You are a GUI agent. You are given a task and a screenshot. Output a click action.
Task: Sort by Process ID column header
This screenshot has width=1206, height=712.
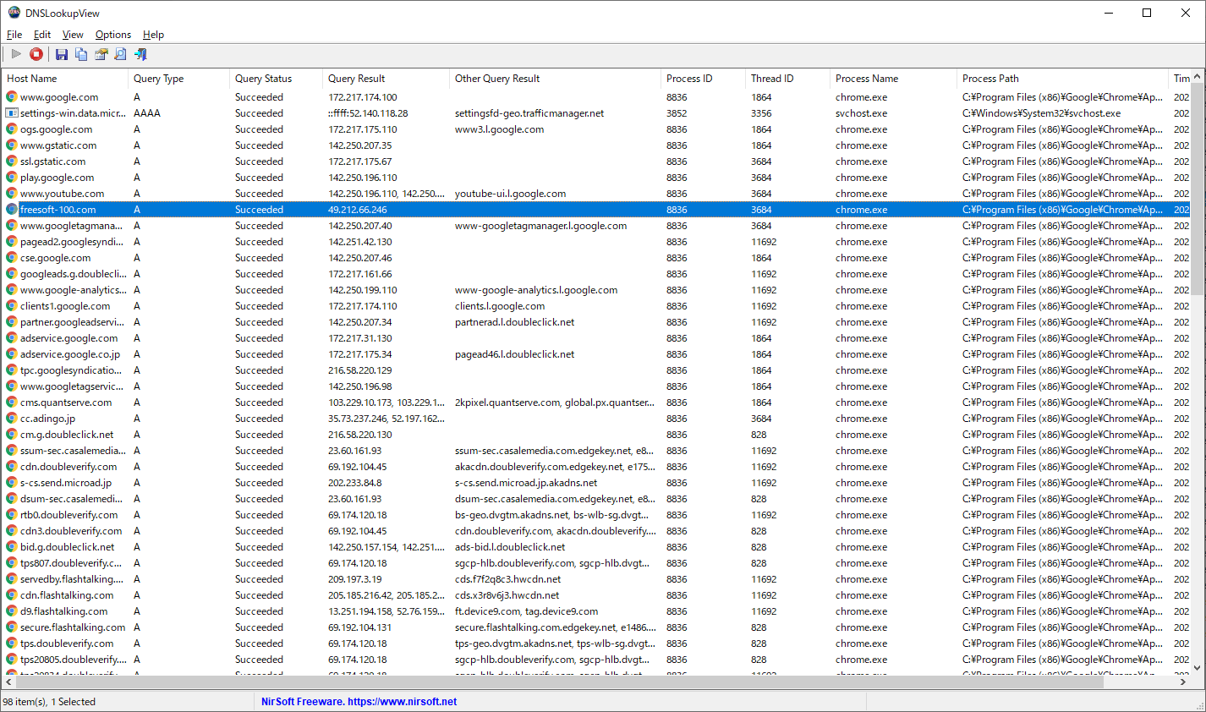click(704, 79)
